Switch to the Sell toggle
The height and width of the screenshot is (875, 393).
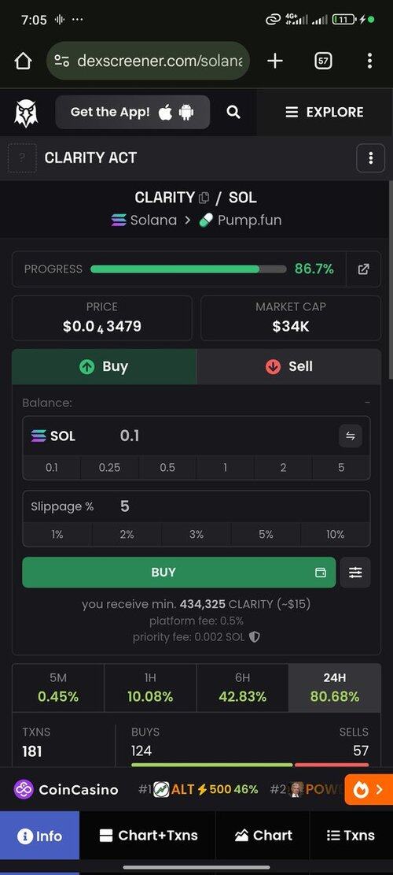289,367
